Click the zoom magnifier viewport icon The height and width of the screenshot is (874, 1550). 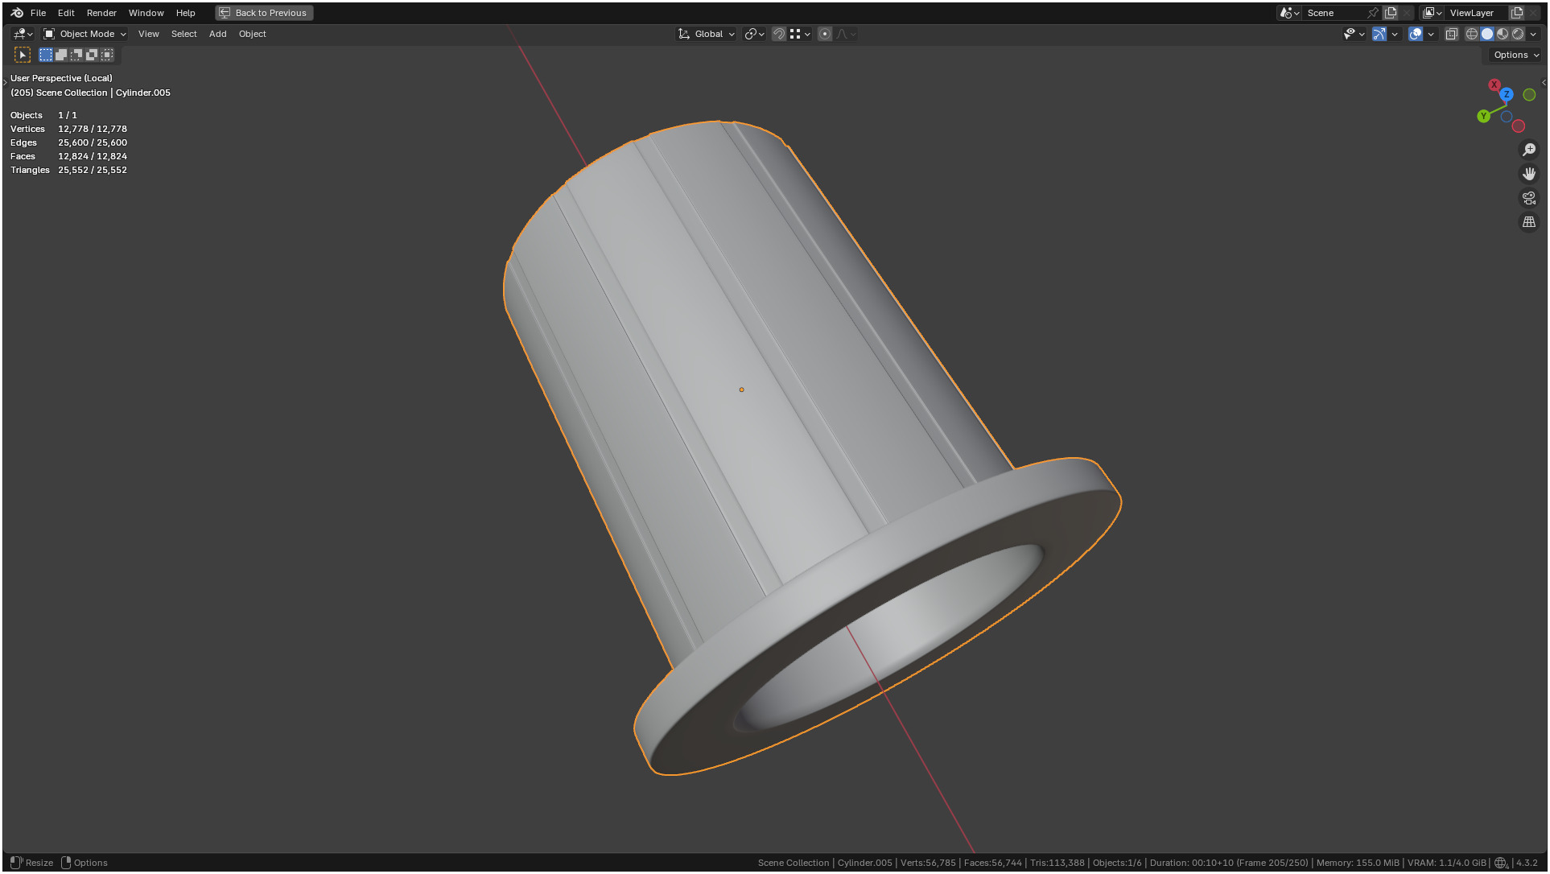click(x=1528, y=150)
